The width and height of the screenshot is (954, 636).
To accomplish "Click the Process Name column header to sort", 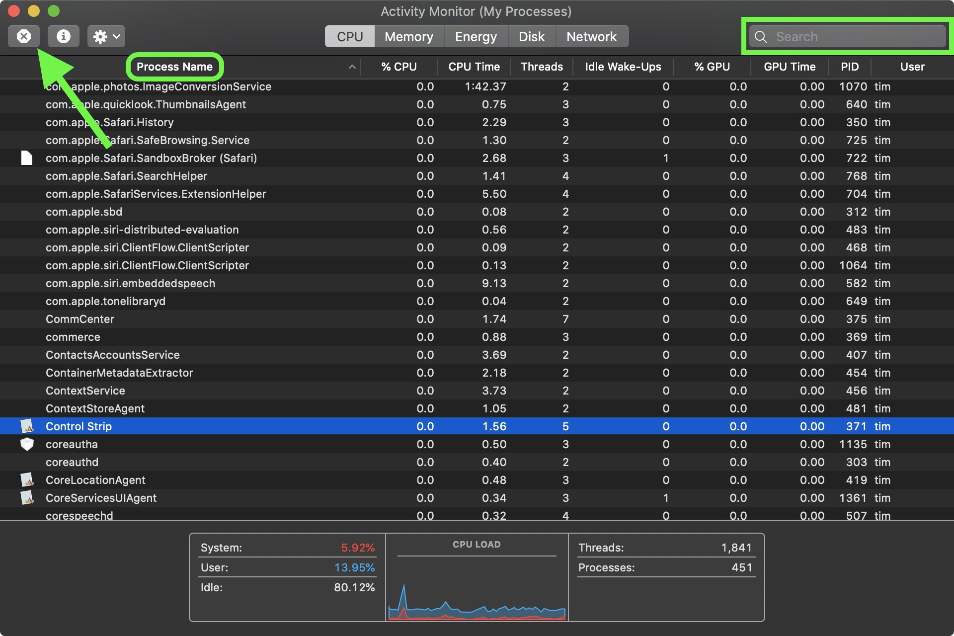I will point(174,65).
